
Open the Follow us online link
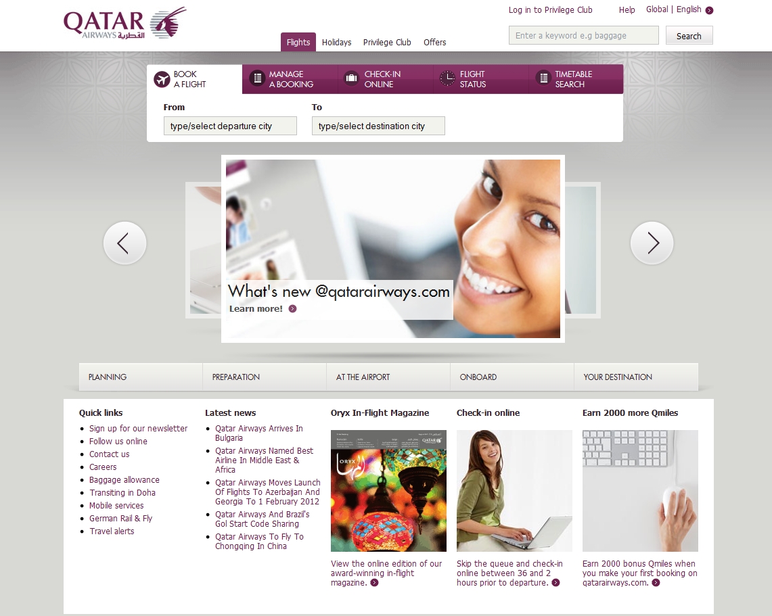coord(118,442)
